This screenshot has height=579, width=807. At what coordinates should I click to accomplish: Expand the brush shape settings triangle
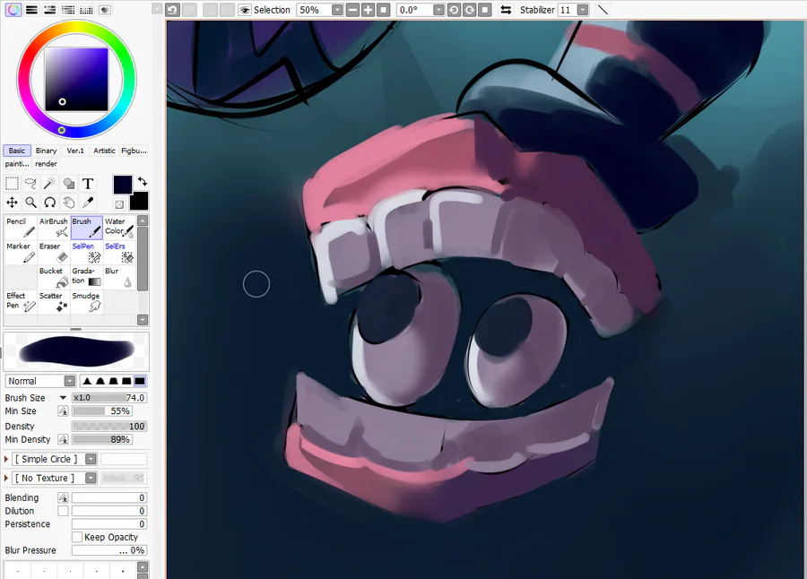pyautogui.click(x=6, y=459)
